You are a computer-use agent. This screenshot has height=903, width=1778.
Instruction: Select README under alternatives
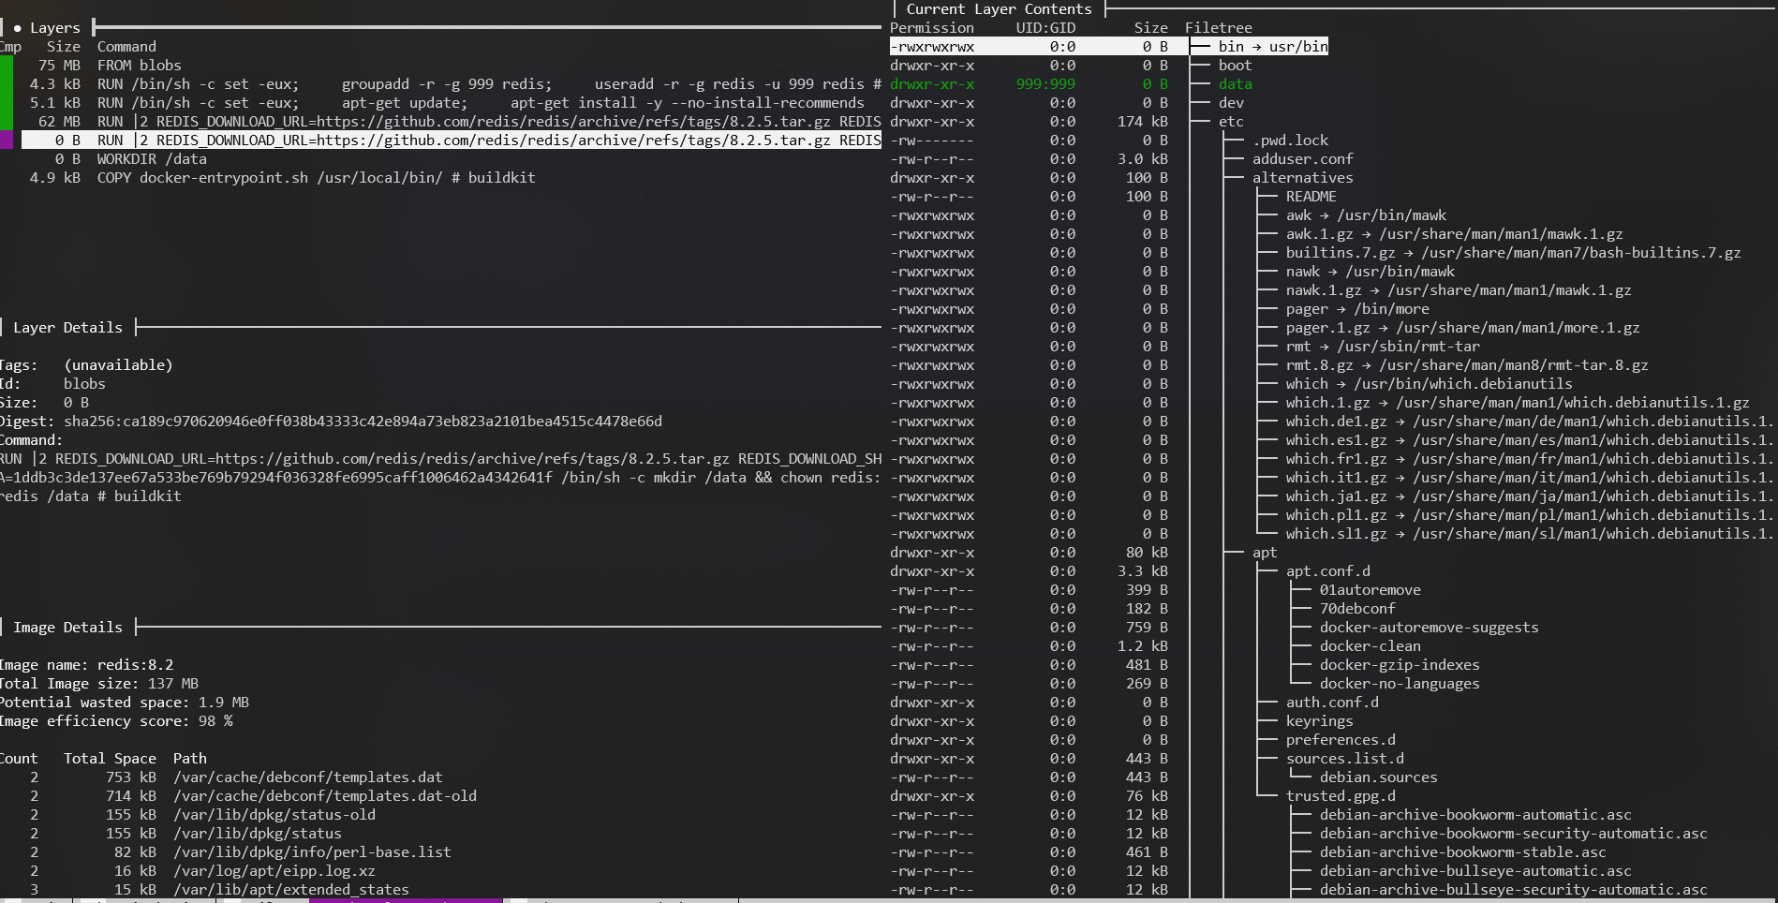pyautogui.click(x=1311, y=197)
